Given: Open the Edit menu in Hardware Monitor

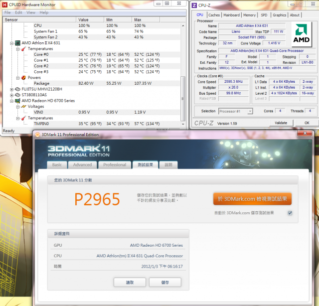Looking at the screenshot, I should (18, 12).
